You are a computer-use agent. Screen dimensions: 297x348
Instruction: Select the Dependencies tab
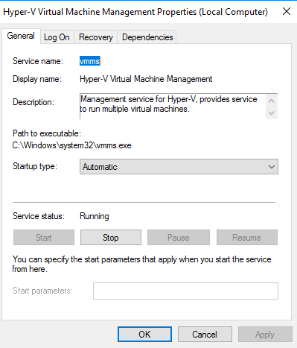tap(147, 37)
